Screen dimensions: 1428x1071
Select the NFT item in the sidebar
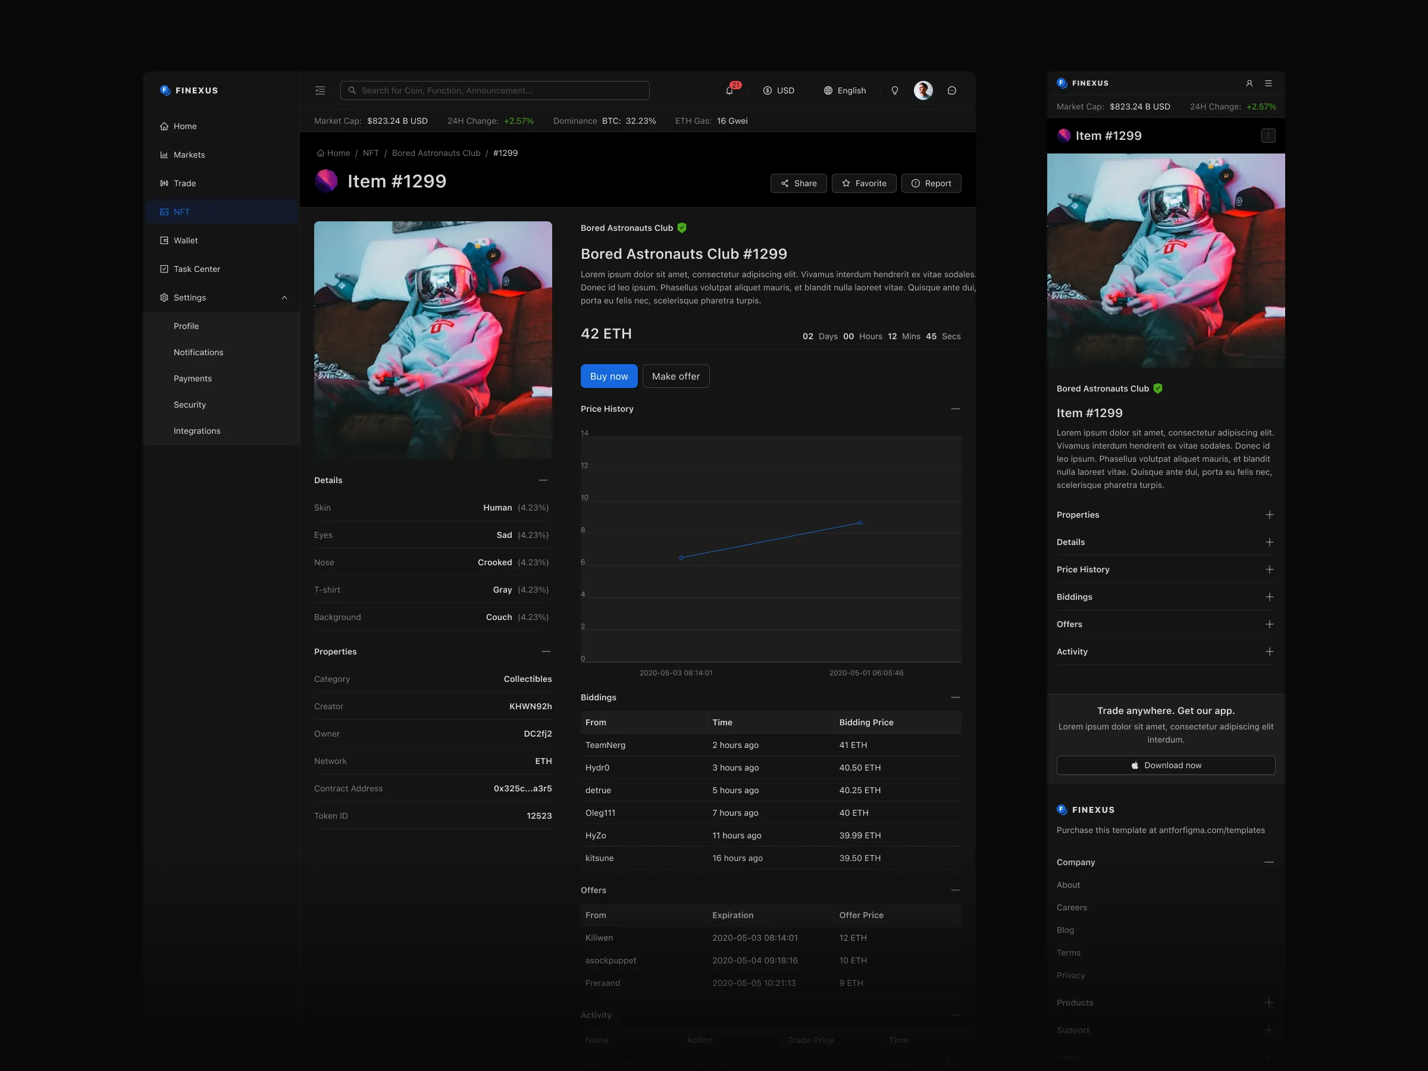(181, 211)
